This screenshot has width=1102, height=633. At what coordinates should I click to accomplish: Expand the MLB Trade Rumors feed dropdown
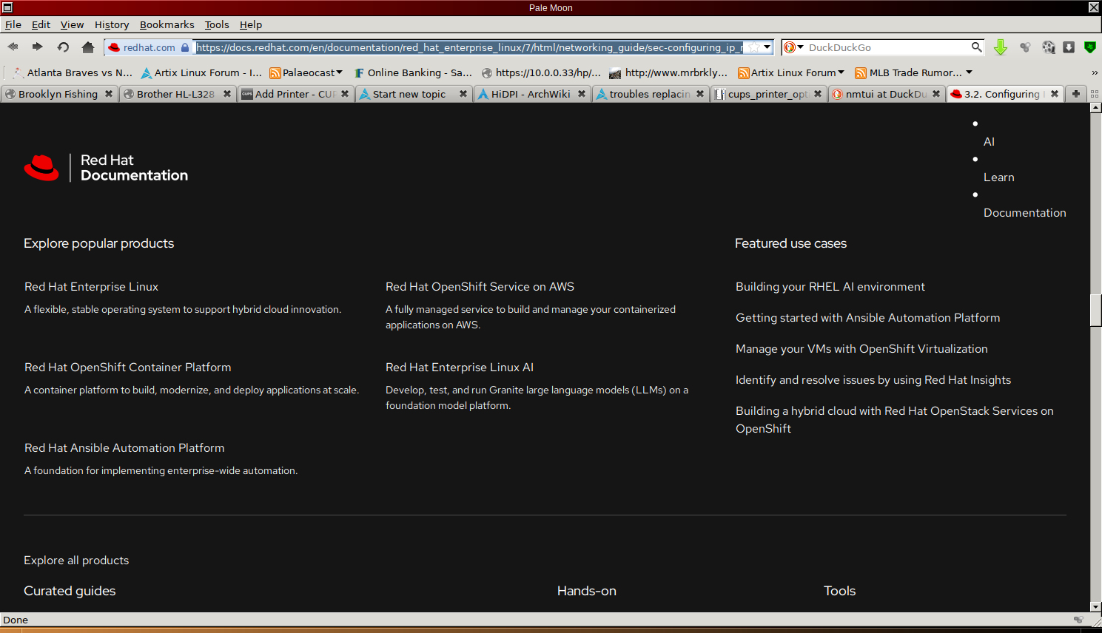[x=969, y=72]
